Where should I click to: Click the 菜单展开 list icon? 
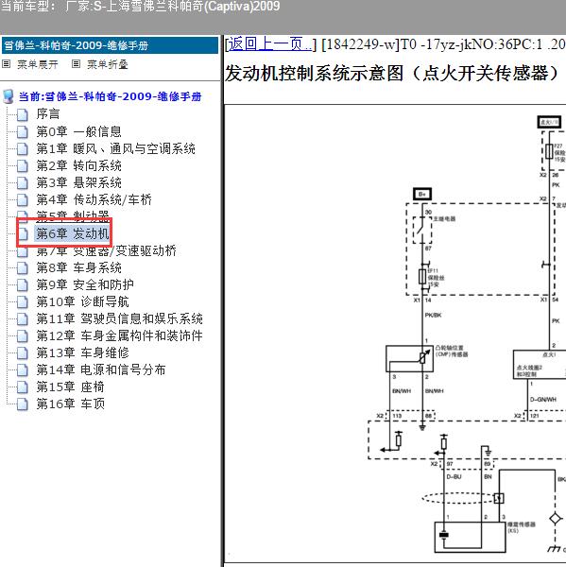click(x=7, y=64)
